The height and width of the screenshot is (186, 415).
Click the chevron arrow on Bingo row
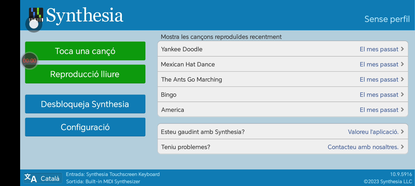[x=402, y=95]
